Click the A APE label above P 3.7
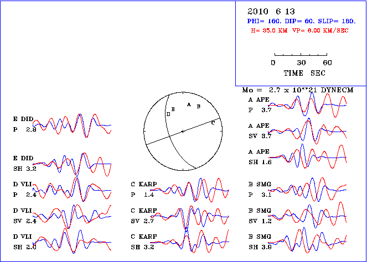 [259, 99]
